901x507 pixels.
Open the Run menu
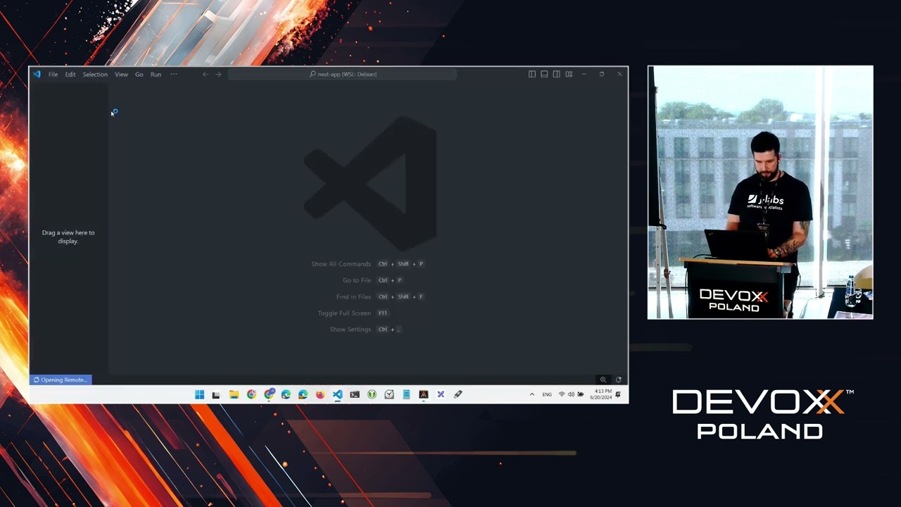[x=156, y=74]
